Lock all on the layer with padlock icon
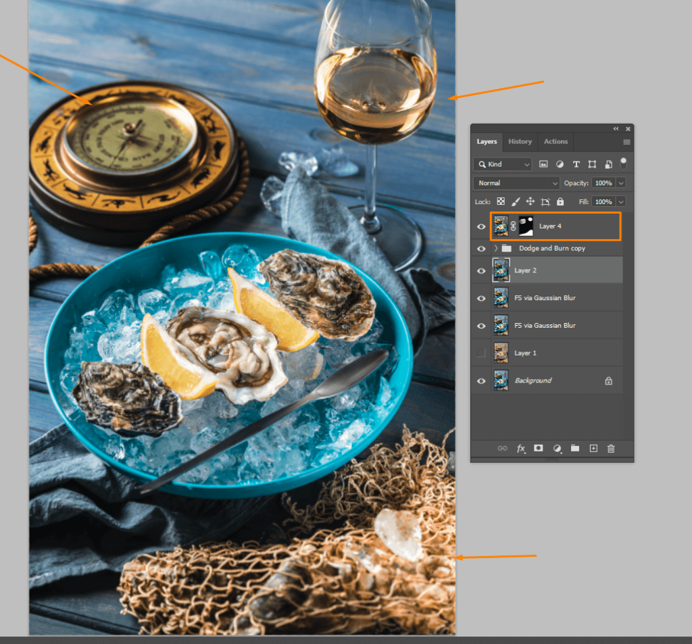 (560, 201)
